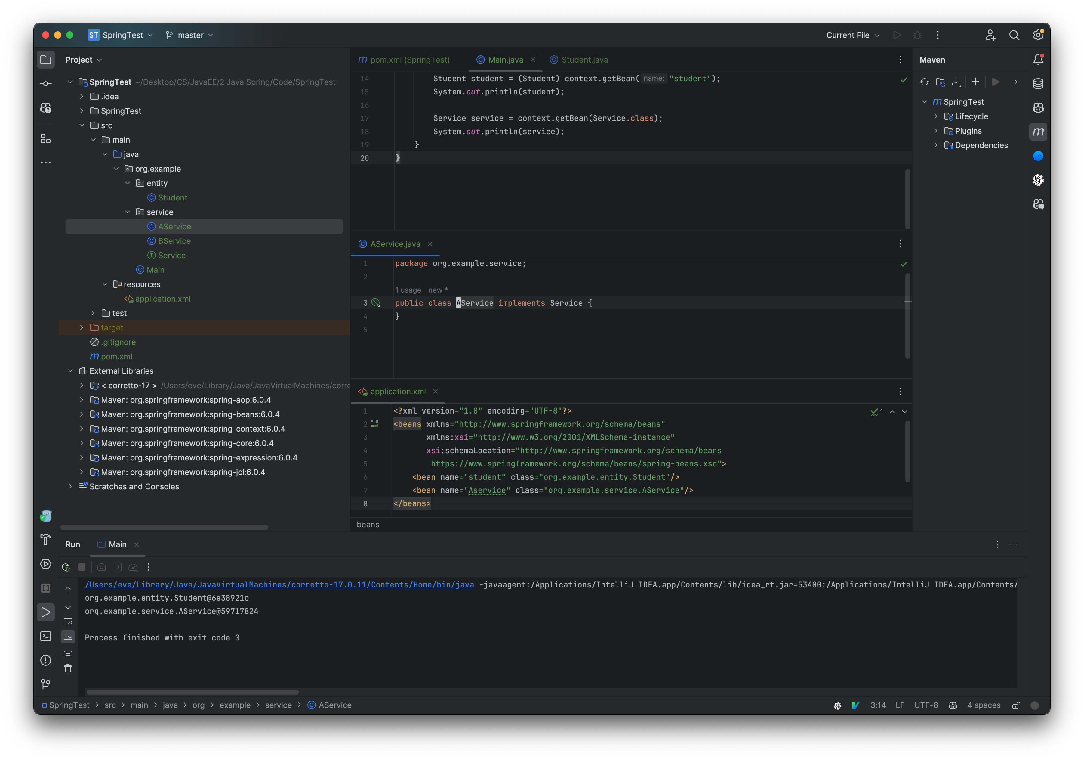The height and width of the screenshot is (759, 1084).
Task: Click the print icon in Run panel
Action: [68, 653]
